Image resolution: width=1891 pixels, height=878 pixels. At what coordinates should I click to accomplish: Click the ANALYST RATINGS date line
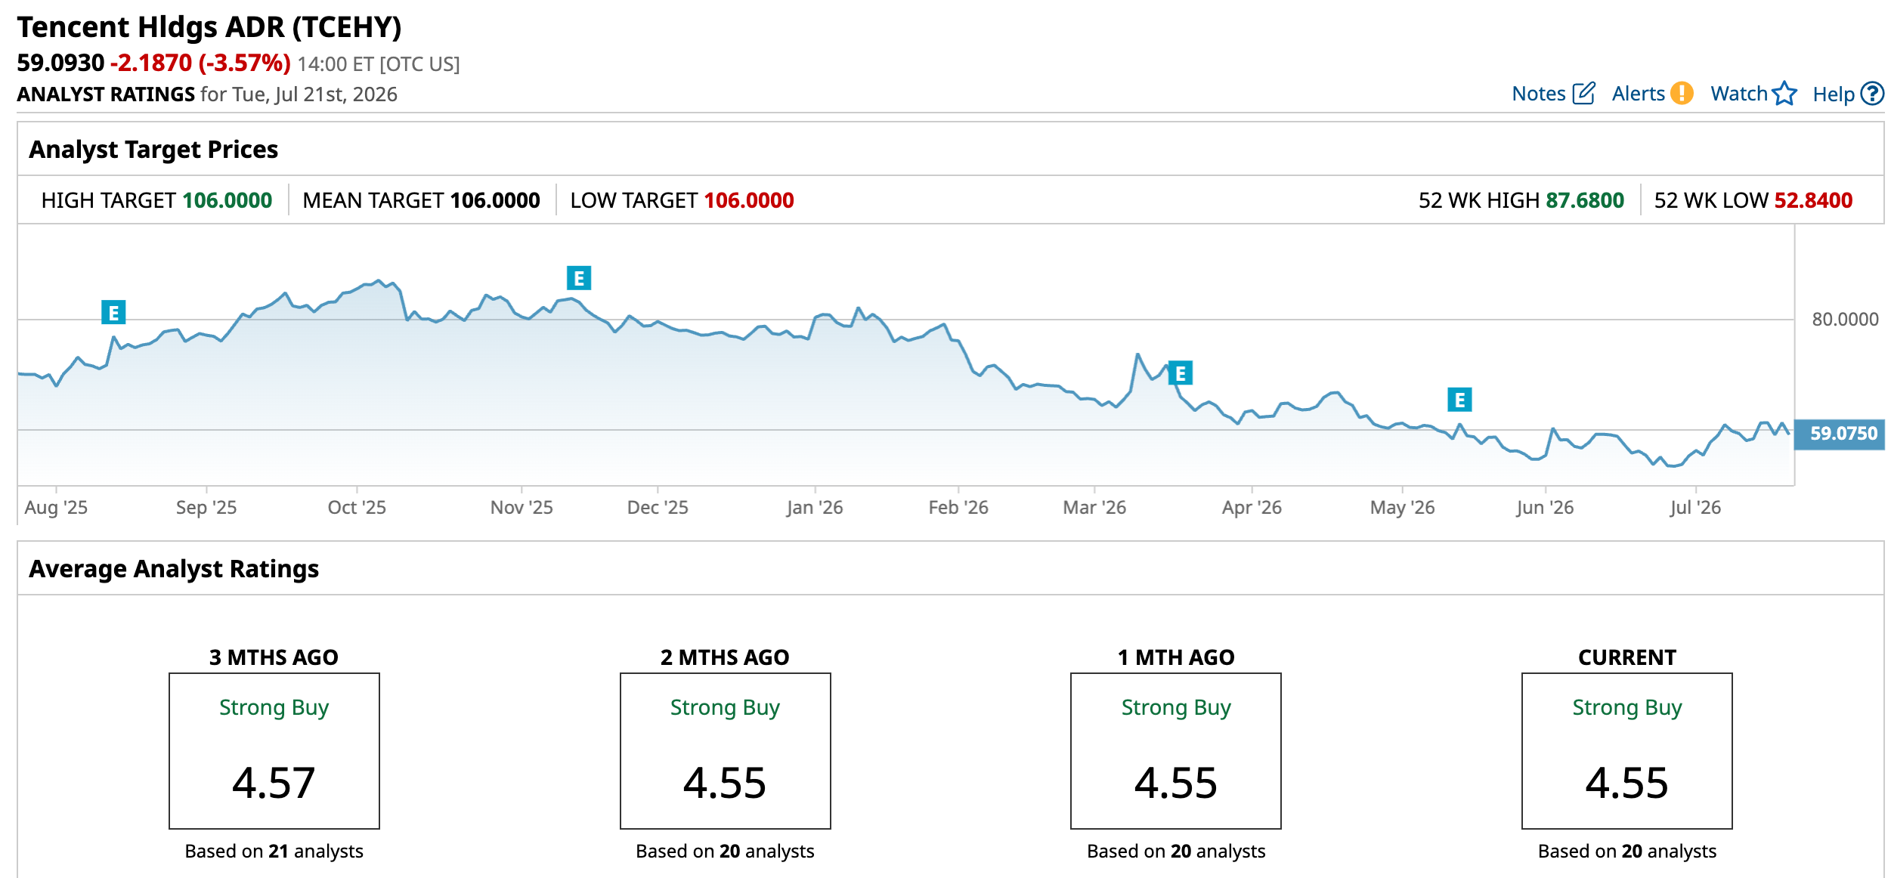point(207,94)
